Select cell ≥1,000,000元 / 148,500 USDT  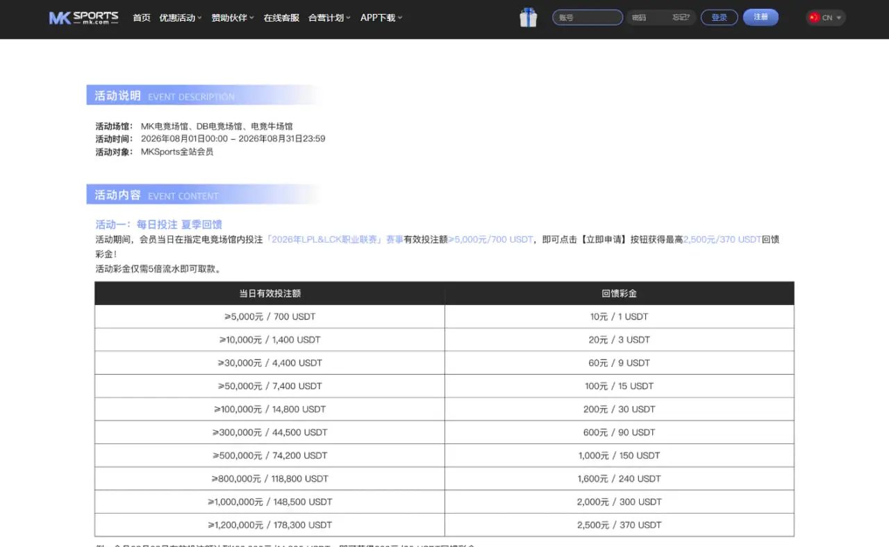269,502
